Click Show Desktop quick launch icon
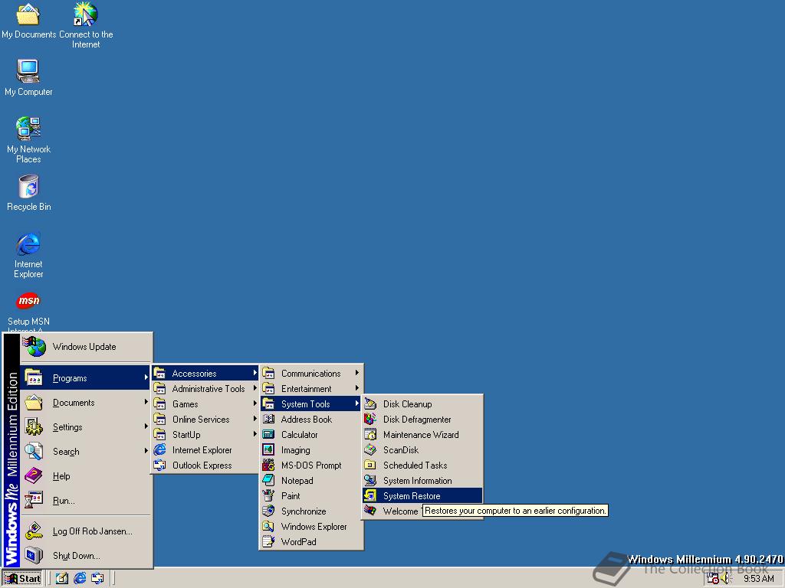The width and height of the screenshot is (785, 588). (61, 579)
